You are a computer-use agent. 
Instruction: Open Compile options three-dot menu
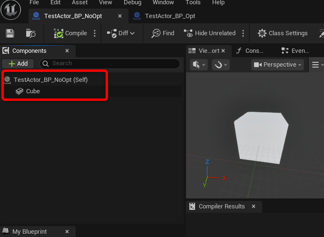[x=95, y=33]
